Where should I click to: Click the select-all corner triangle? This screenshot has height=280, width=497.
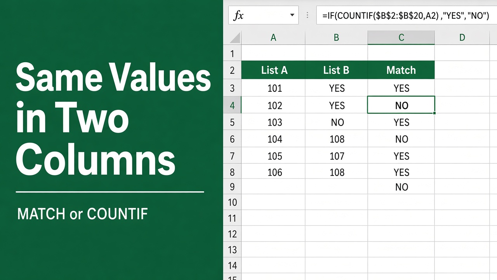[x=235, y=38]
